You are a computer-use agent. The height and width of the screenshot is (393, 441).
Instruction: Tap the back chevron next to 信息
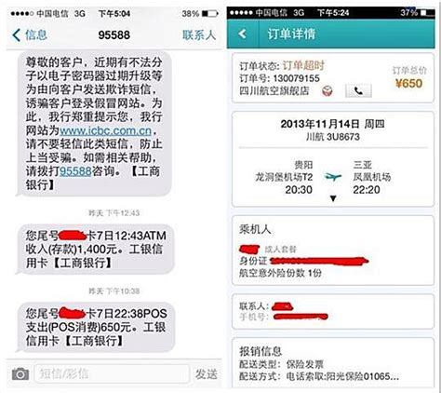[17, 35]
